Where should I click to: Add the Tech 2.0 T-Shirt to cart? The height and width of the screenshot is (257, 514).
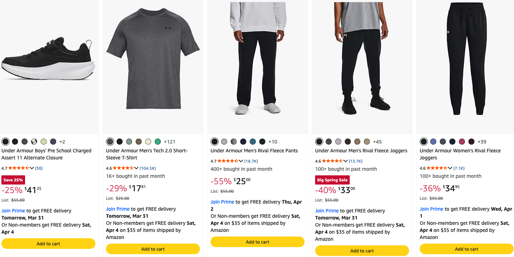pos(153,249)
